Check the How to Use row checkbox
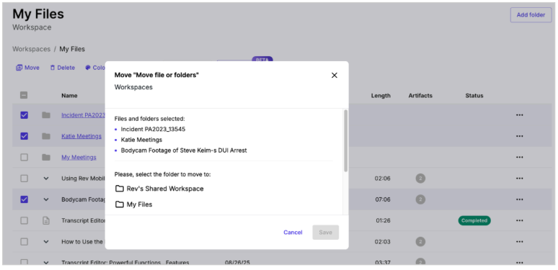This screenshot has height=270, width=558. click(x=24, y=242)
